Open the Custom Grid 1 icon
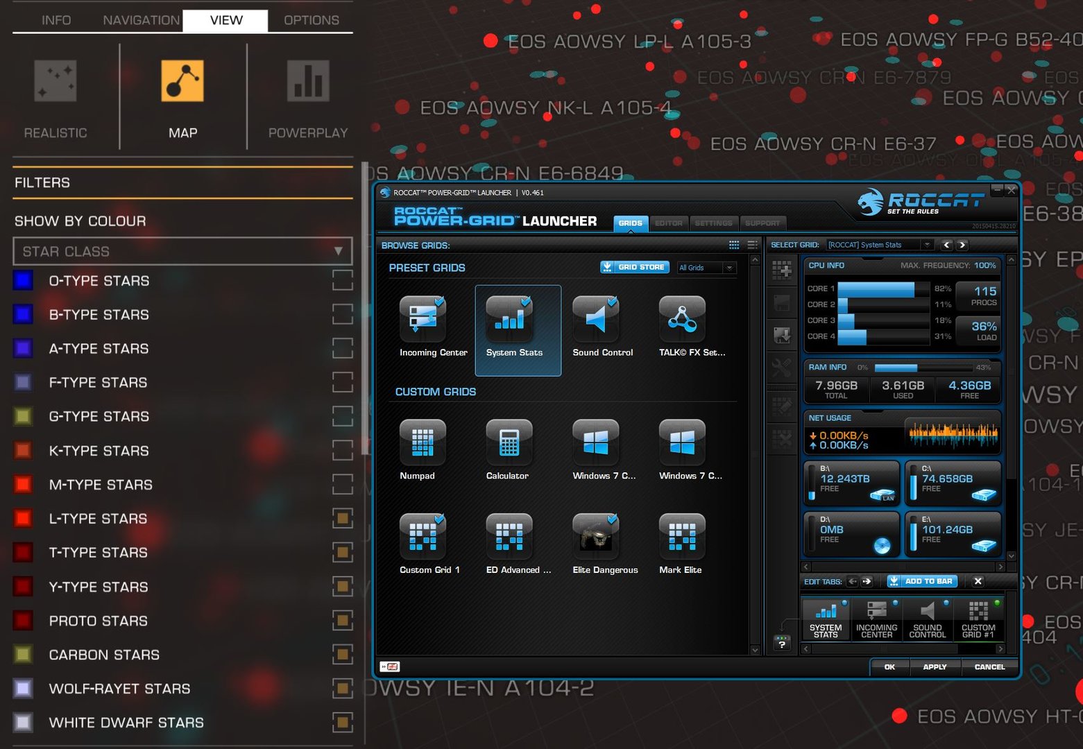Viewport: 1083px width, 749px height. [423, 537]
